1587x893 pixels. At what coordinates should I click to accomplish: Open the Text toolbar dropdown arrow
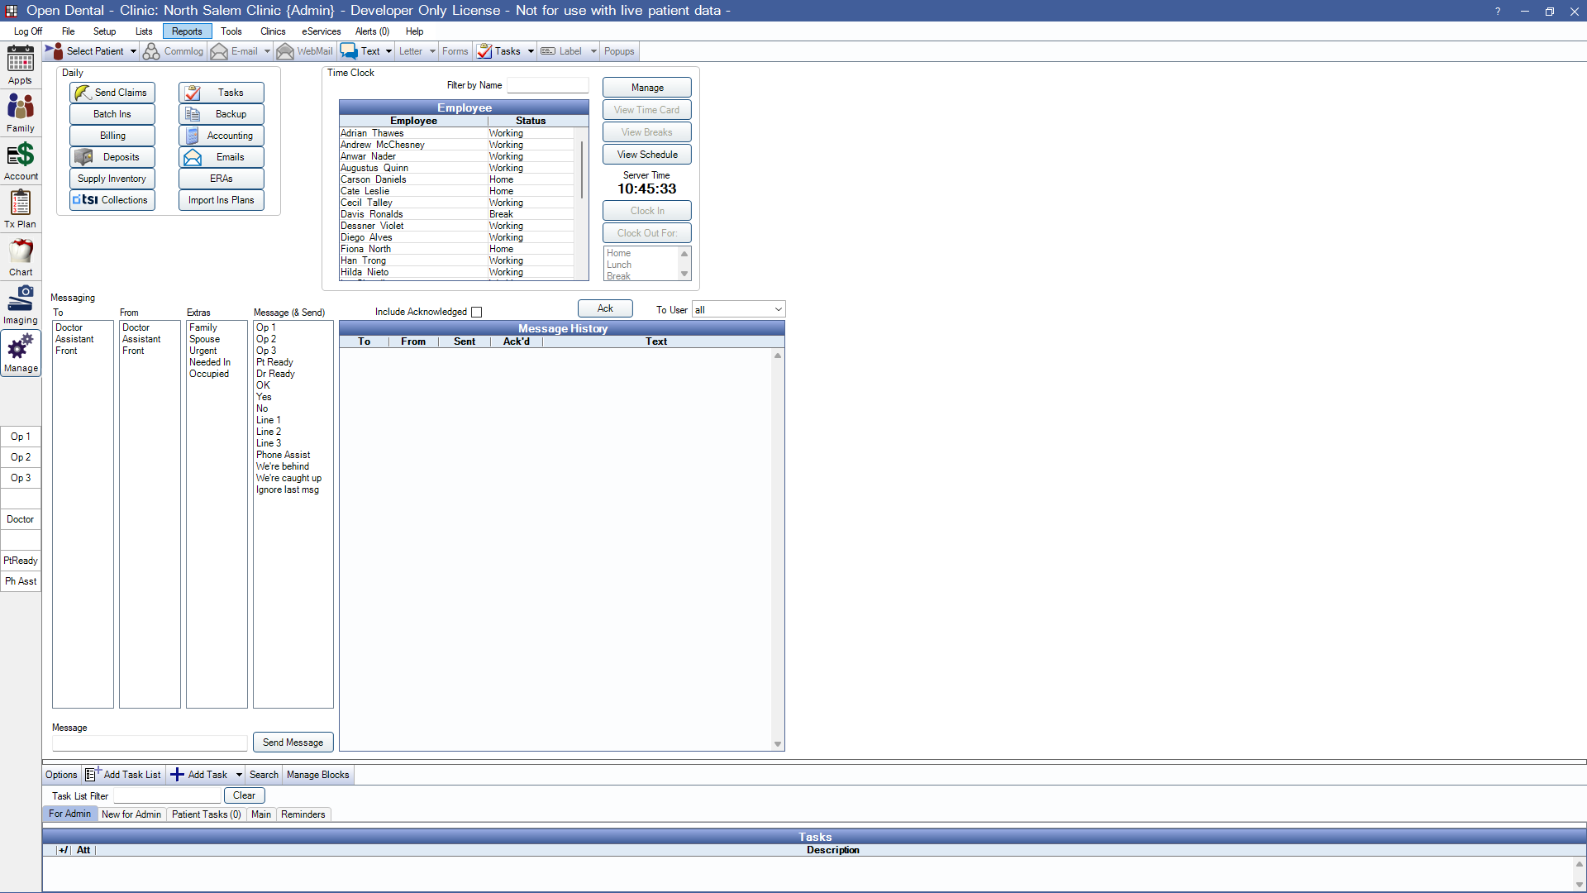pos(388,51)
